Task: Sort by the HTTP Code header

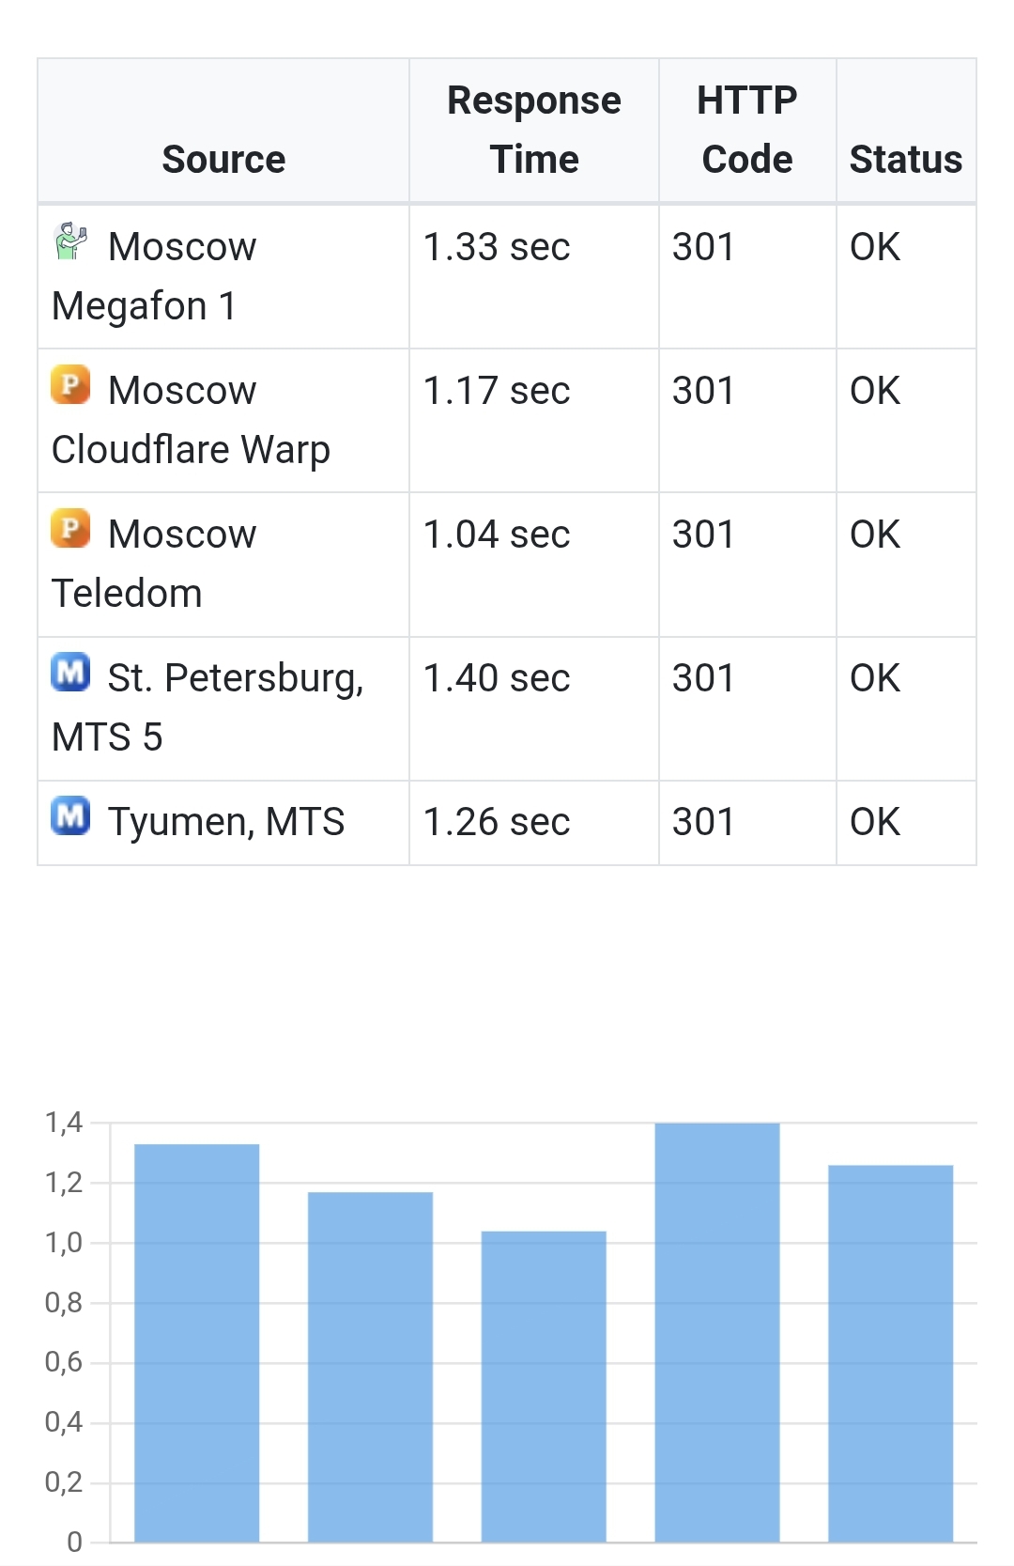Action: 747,130
